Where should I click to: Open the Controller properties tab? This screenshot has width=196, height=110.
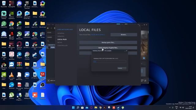[x=62, y=46]
